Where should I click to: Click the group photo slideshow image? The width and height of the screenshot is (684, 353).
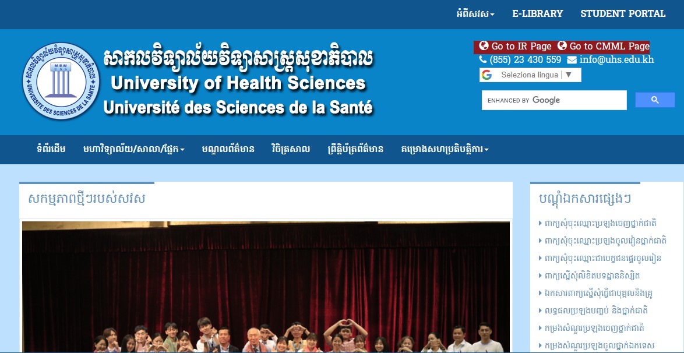(x=266, y=287)
